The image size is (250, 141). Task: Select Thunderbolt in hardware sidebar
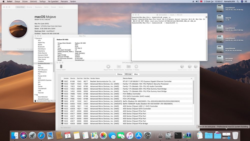42,88
